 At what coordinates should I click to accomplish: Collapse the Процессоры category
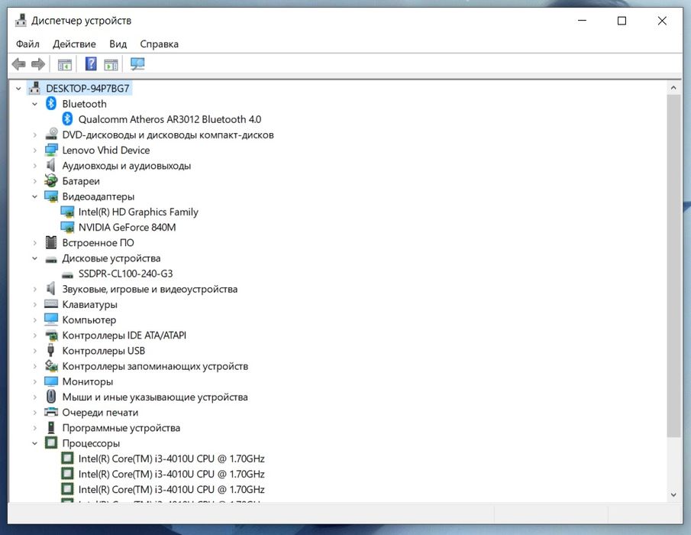click(35, 443)
